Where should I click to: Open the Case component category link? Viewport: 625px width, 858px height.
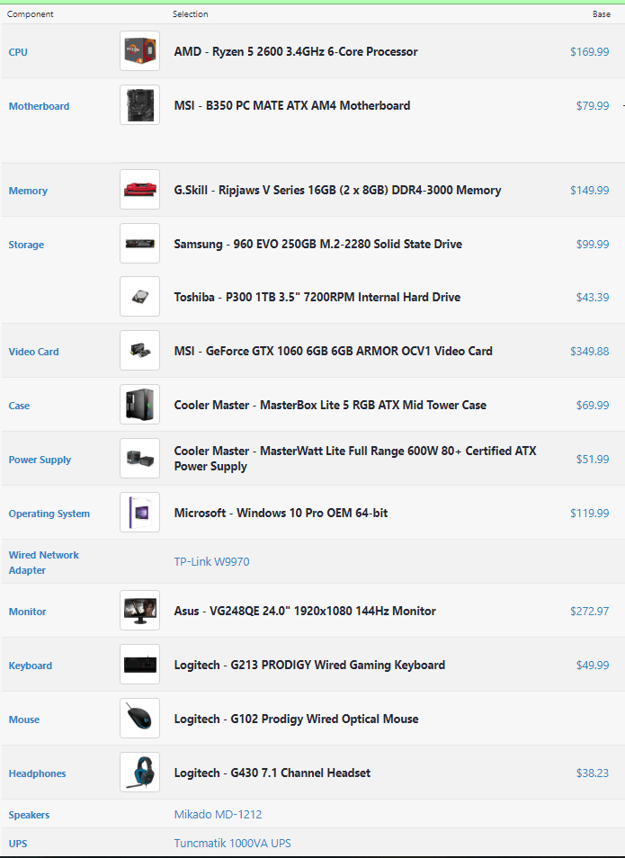[19, 406]
